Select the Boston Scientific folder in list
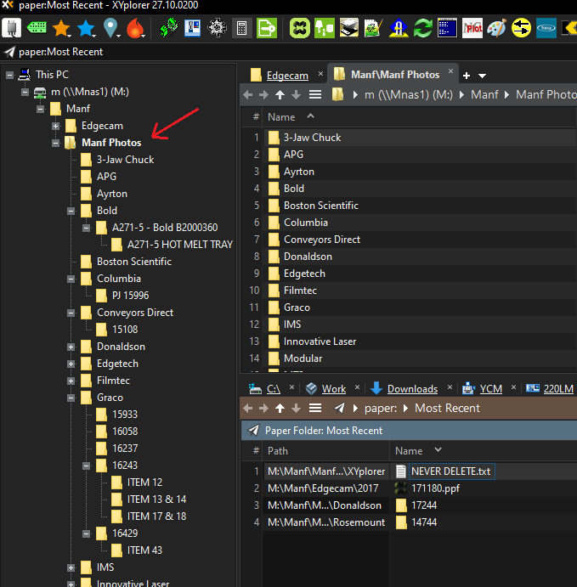This screenshot has width=577, height=587. tap(320, 206)
